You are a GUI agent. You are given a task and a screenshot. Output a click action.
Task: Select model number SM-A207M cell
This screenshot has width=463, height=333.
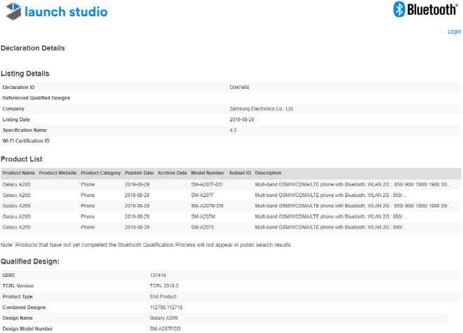[x=203, y=217]
